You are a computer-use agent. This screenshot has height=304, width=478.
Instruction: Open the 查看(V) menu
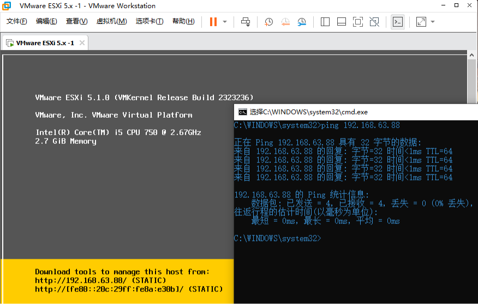(x=77, y=21)
